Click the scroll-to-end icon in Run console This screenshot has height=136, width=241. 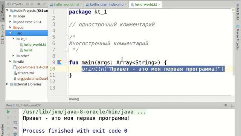pyautogui.click(x=15, y=128)
